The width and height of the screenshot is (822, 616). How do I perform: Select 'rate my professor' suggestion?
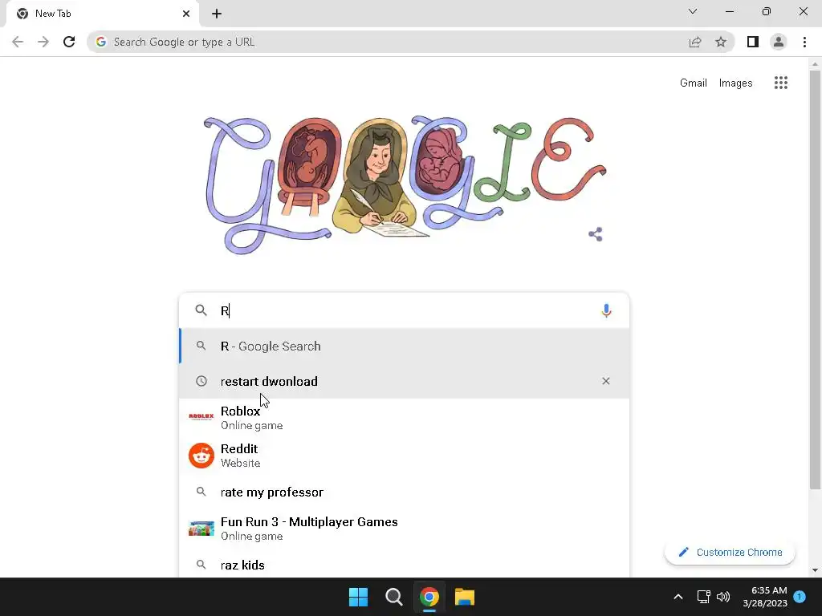click(405, 492)
